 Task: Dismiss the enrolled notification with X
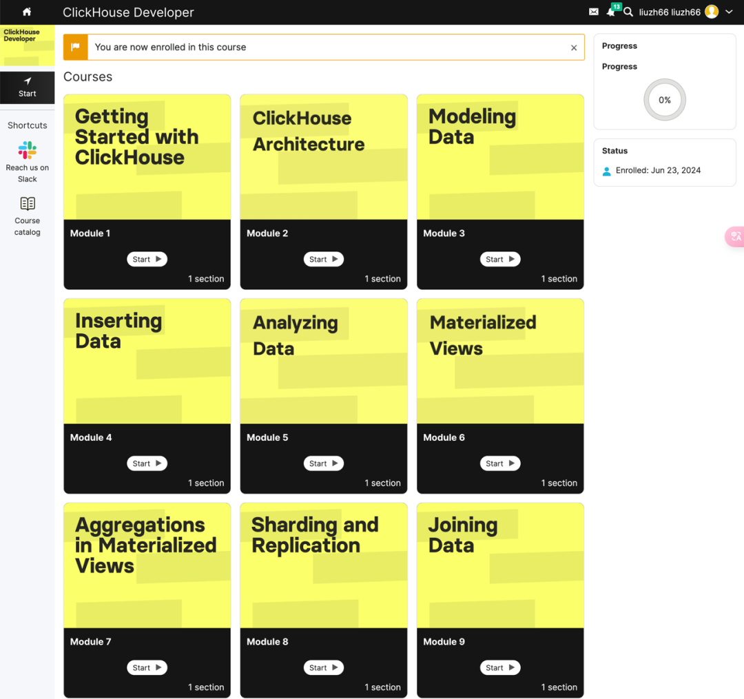pyautogui.click(x=574, y=48)
